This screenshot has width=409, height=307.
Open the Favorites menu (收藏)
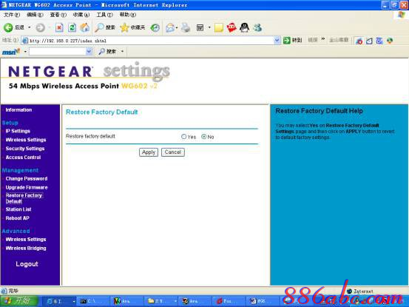tap(81, 15)
